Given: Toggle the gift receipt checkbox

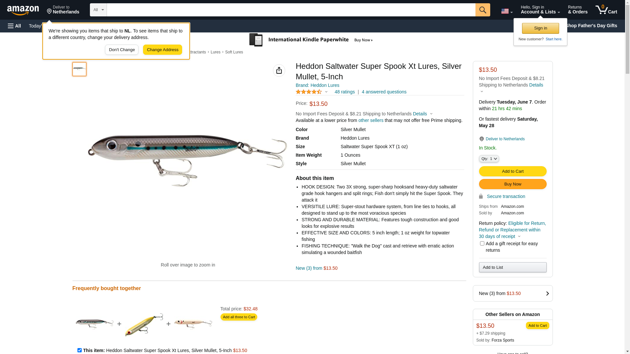Looking at the screenshot, I should point(482,244).
